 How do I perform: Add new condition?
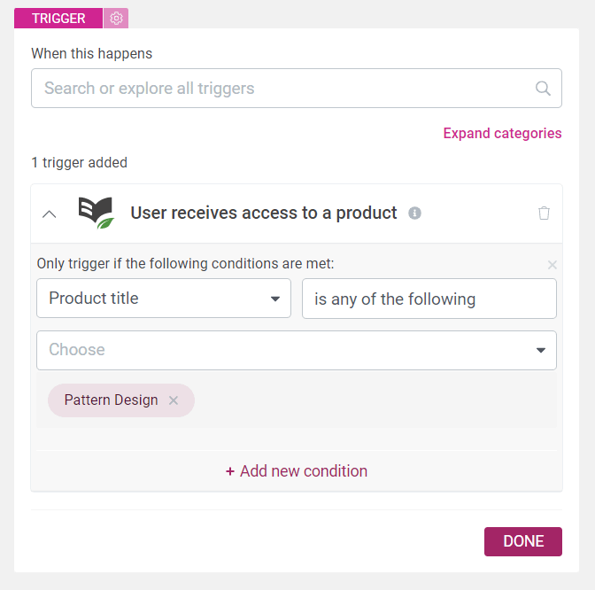(297, 471)
